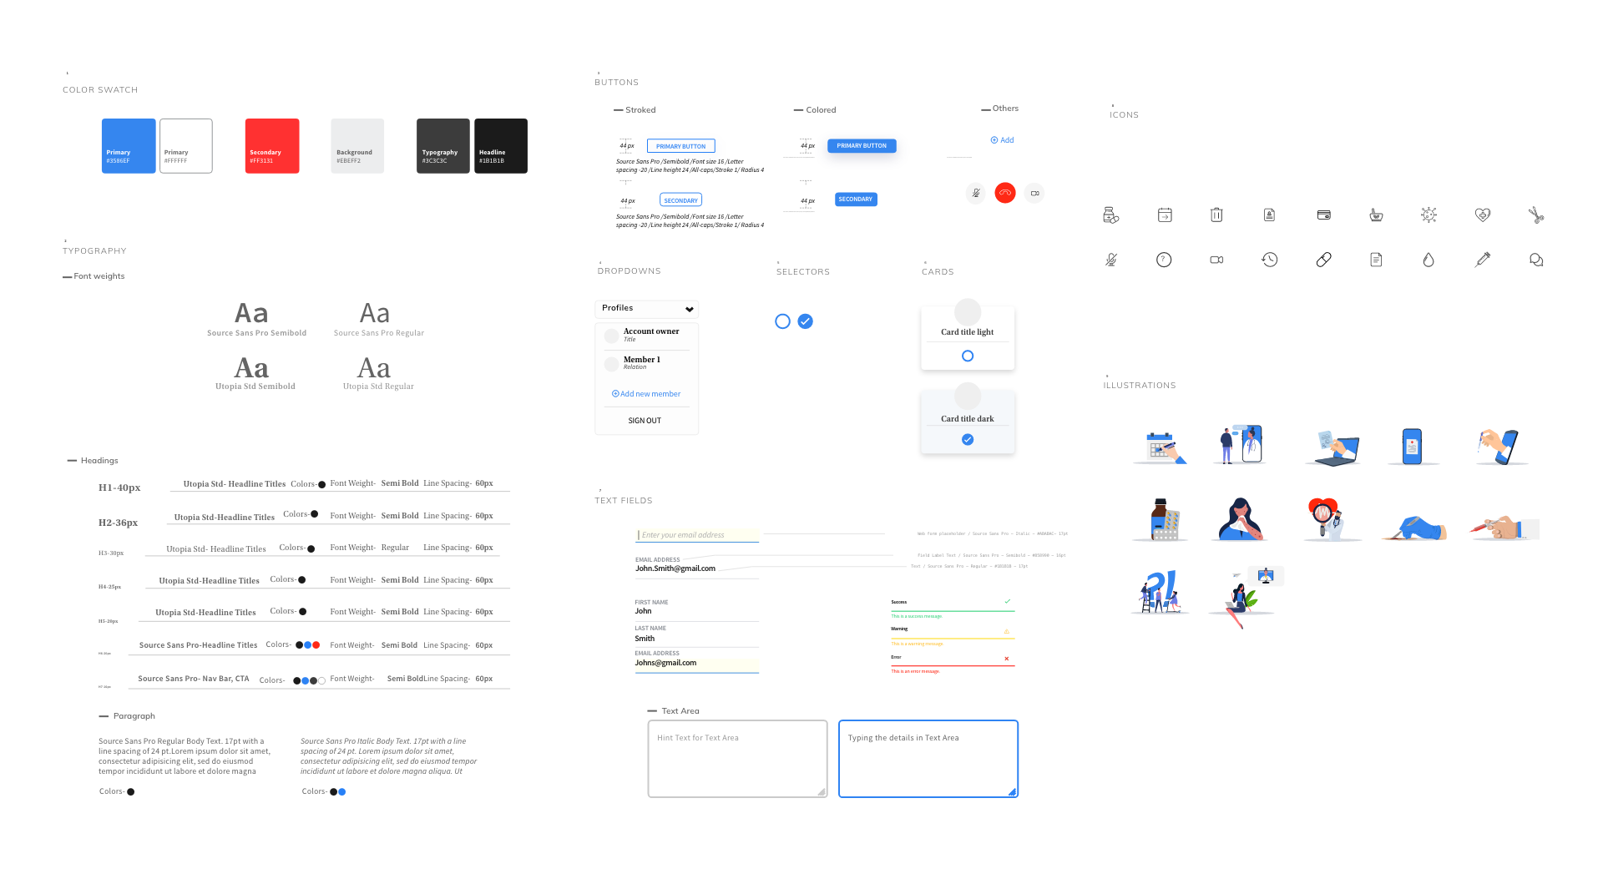Viewport: 1603px width, 869px height.
Task: Pick the Headline #1B1B1B swatch
Action: coord(501,146)
